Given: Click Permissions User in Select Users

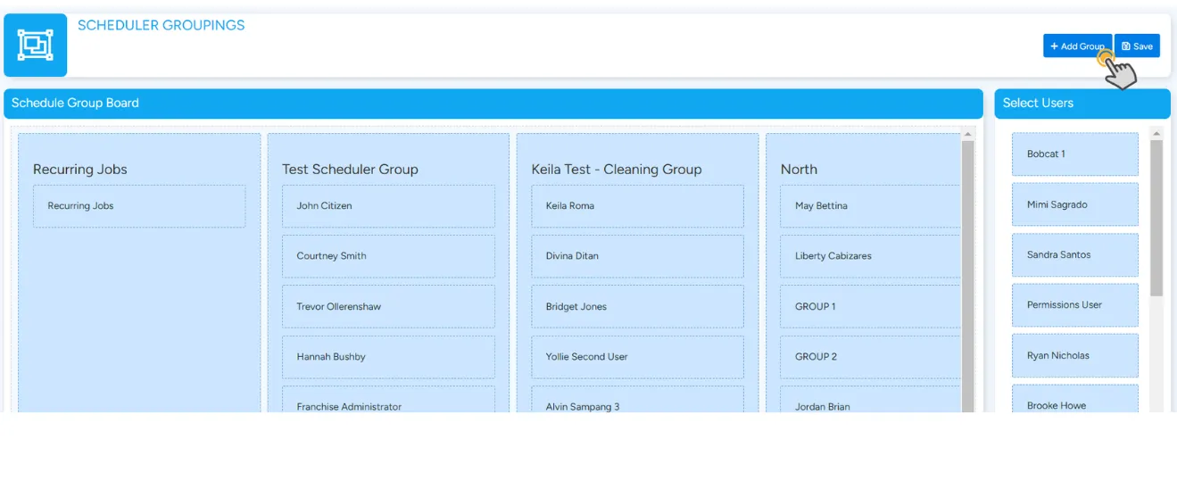Looking at the screenshot, I should point(1074,305).
